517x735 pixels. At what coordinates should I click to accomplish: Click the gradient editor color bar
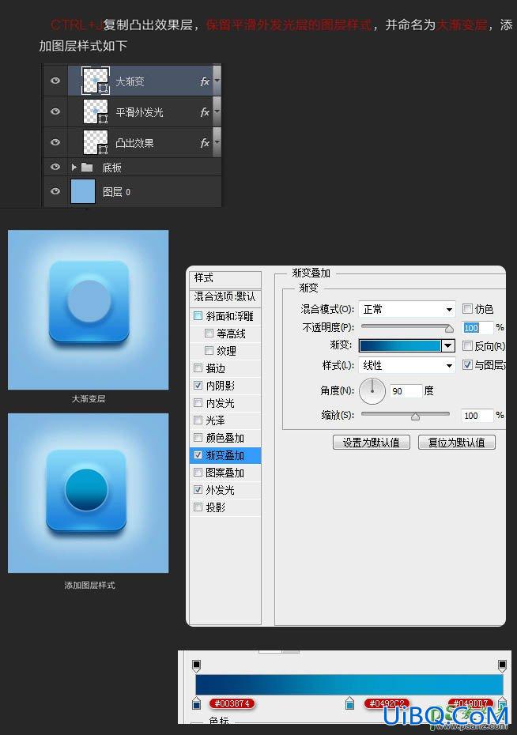[x=349, y=685]
